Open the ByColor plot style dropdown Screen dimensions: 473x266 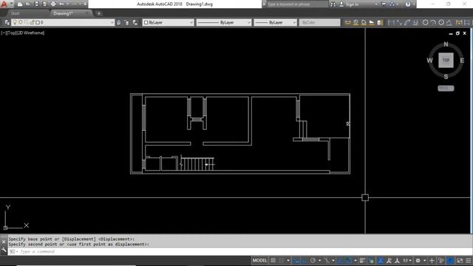click(x=319, y=22)
